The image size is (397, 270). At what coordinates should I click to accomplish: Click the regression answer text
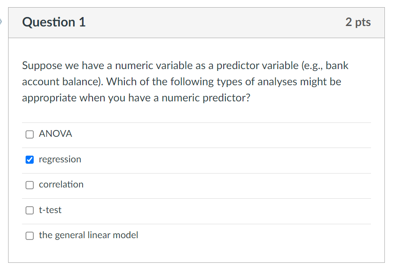60,159
